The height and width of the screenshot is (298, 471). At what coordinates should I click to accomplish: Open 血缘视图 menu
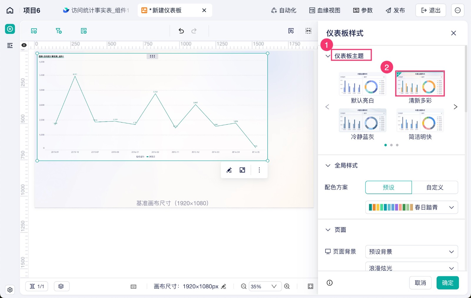325,10
